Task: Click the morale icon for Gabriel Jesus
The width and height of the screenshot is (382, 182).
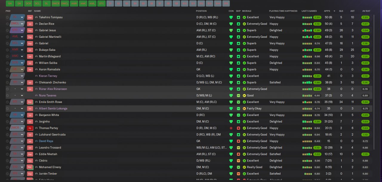Action: [244, 30]
